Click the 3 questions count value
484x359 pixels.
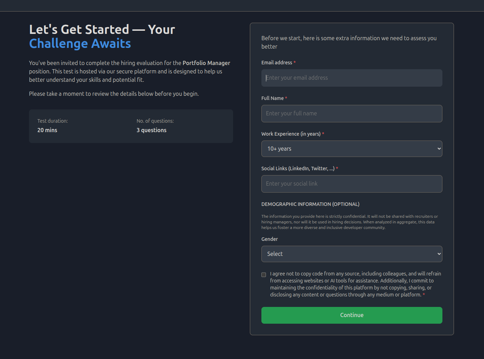point(151,130)
